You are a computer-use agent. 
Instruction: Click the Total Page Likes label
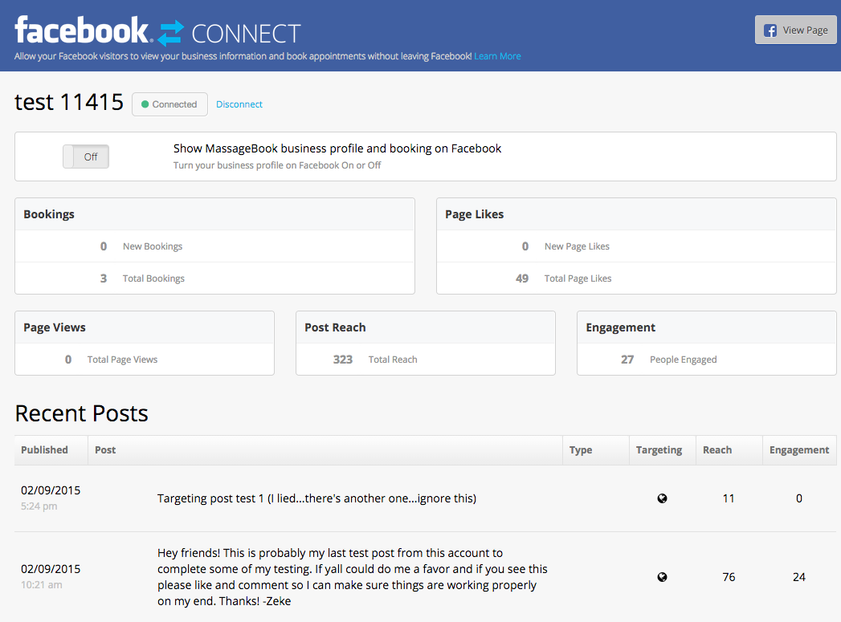pyautogui.click(x=578, y=278)
